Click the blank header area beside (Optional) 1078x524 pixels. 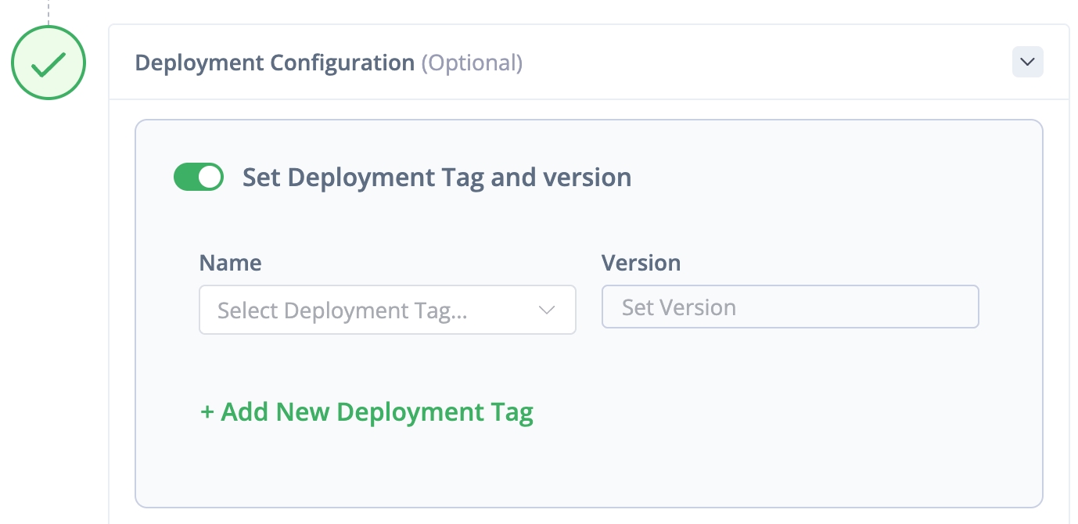click(x=743, y=63)
